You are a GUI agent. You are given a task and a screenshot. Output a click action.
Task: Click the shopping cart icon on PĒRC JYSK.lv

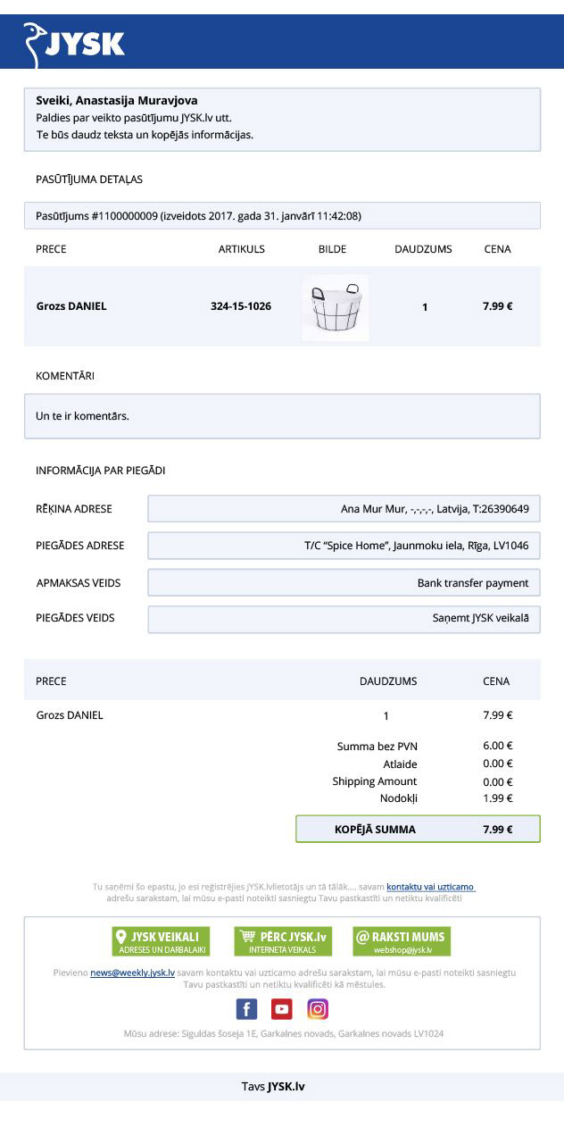tap(246, 937)
